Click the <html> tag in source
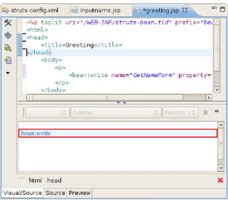Viewport: 228px width, 200px height. pyautogui.click(x=37, y=30)
